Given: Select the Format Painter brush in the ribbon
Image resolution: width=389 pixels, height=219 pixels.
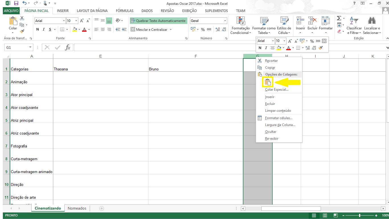Looking at the screenshot, I should click(22, 31).
